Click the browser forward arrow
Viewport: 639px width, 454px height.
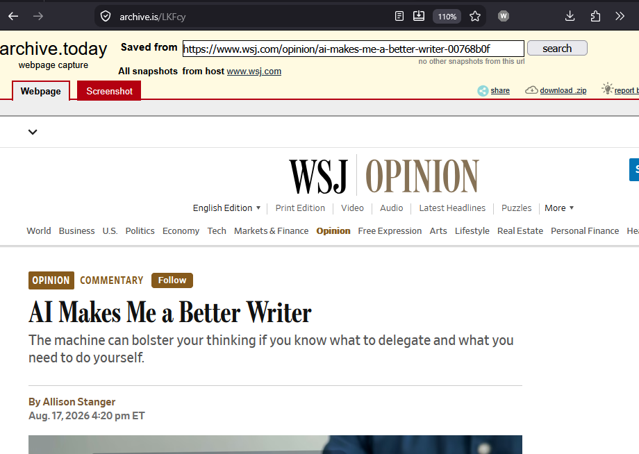38,16
